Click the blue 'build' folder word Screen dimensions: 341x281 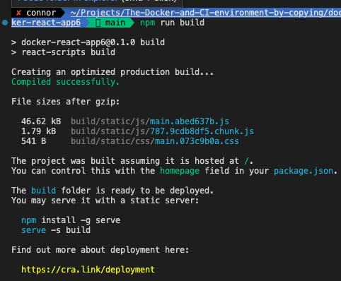coord(43,191)
